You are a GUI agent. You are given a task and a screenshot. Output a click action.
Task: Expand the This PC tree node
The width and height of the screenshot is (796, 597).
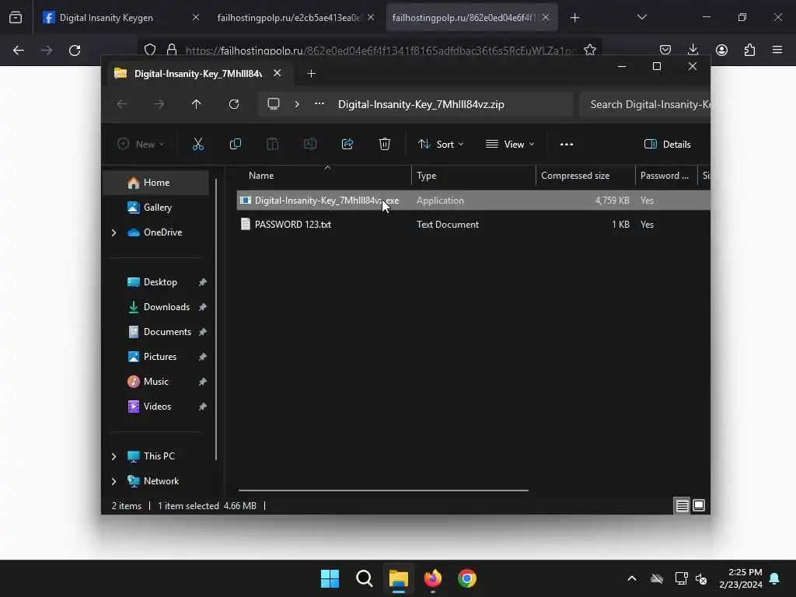click(x=113, y=456)
